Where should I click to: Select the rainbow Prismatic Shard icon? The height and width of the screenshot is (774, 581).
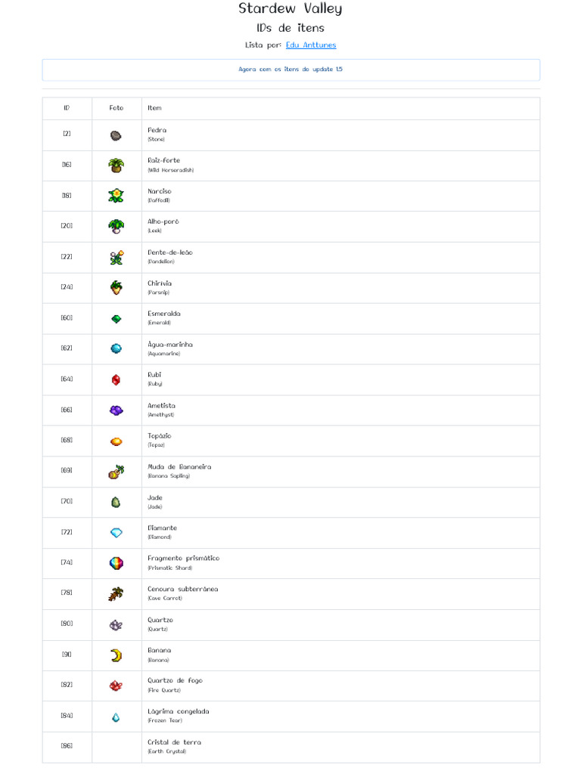point(116,563)
